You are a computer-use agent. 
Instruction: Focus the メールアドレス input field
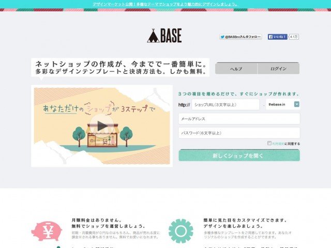239,119
